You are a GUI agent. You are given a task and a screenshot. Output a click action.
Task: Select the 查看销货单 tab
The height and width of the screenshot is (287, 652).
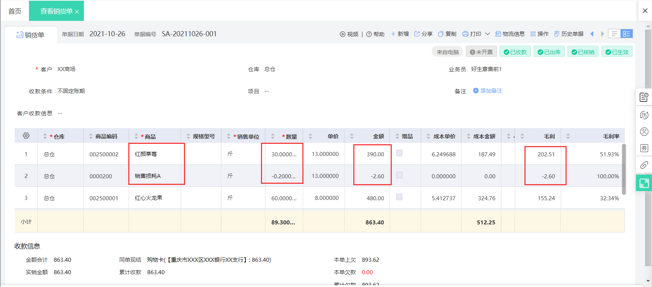coord(56,11)
